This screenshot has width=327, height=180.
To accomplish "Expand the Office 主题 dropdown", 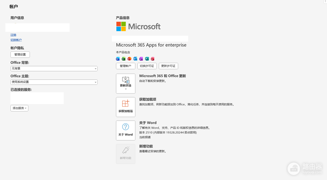I will pyautogui.click(x=54, y=82).
